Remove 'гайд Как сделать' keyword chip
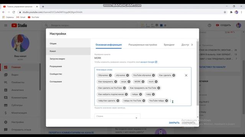Image resolution: width=245 pixels, height=137 pixels. tap(118, 100)
